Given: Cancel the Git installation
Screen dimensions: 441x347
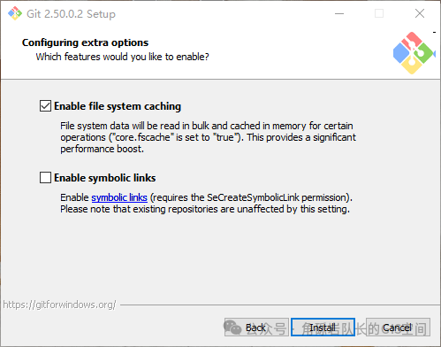Looking at the screenshot, I should click(x=398, y=328).
